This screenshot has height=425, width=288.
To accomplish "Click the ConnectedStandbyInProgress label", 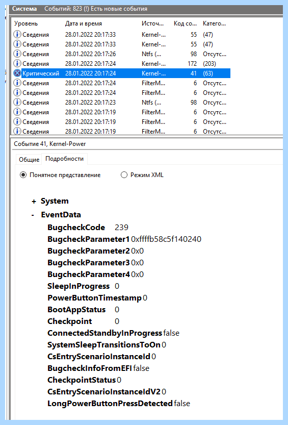I will coord(105,333).
